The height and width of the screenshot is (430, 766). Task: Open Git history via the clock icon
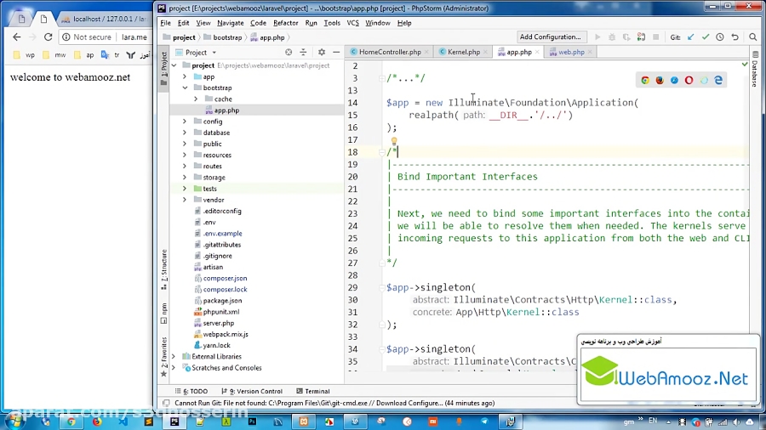pyautogui.click(x=720, y=37)
